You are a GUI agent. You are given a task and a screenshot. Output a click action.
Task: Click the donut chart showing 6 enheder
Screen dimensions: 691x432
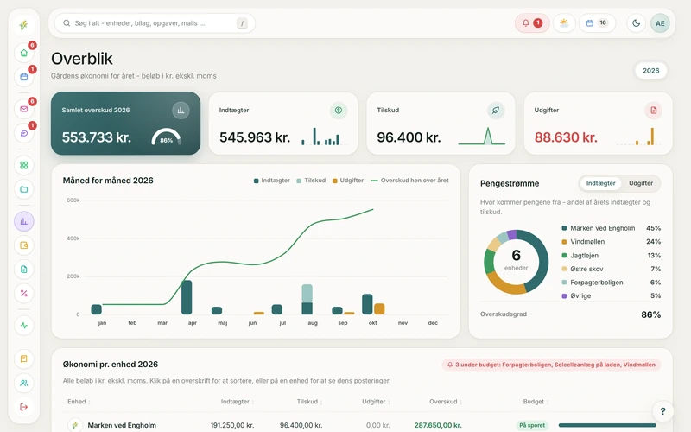coord(516,262)
